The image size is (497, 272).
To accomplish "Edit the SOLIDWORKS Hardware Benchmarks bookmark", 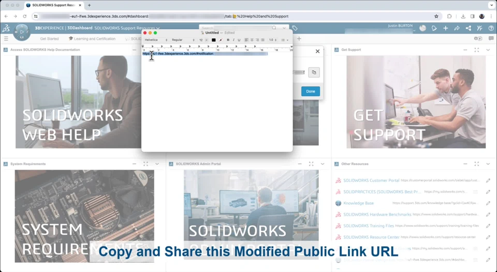I will [x=488, y=215].
